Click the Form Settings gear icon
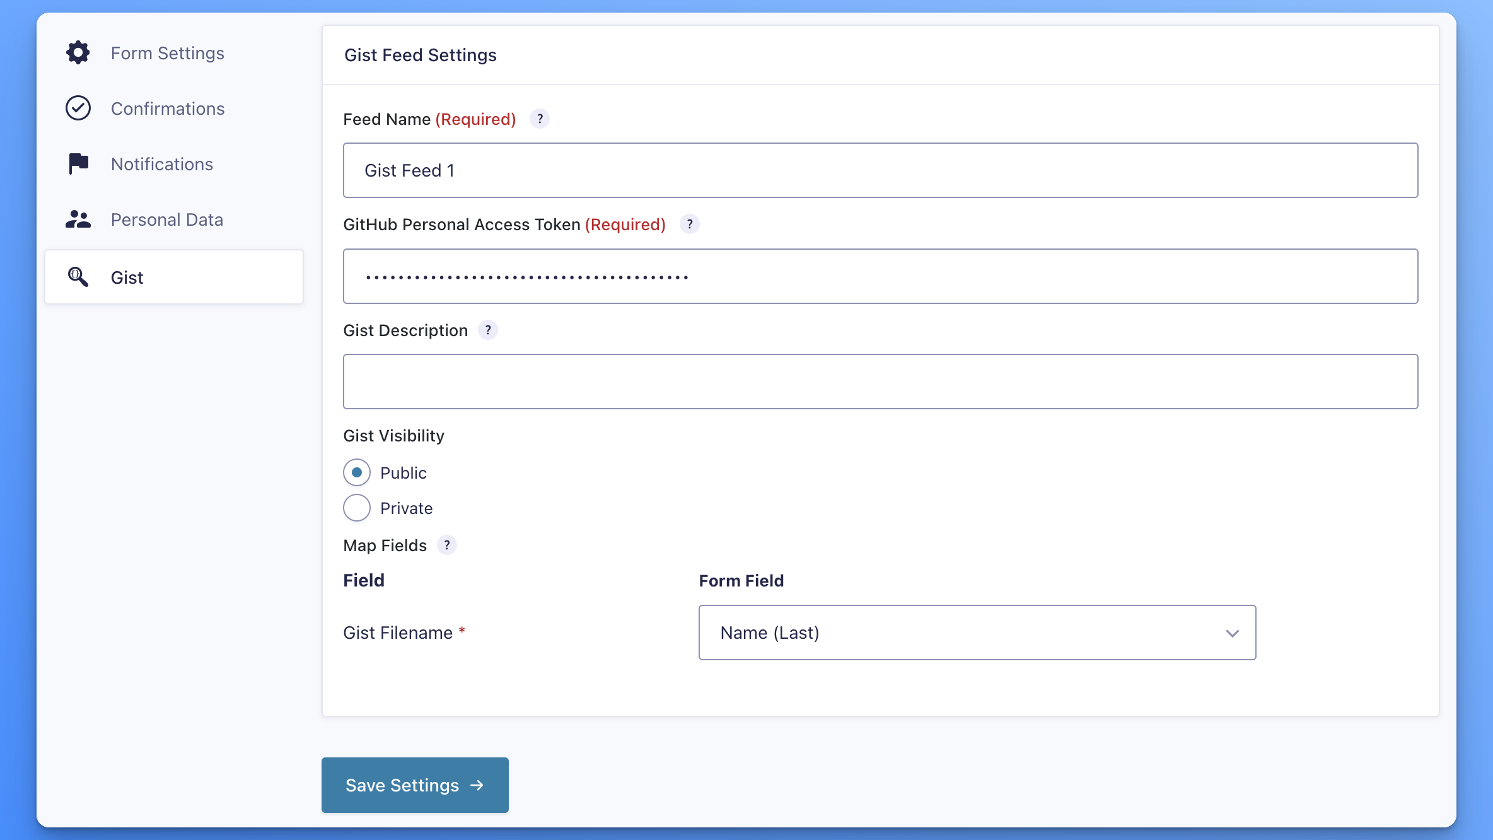The image size is (1493, 840). point(78,52)
